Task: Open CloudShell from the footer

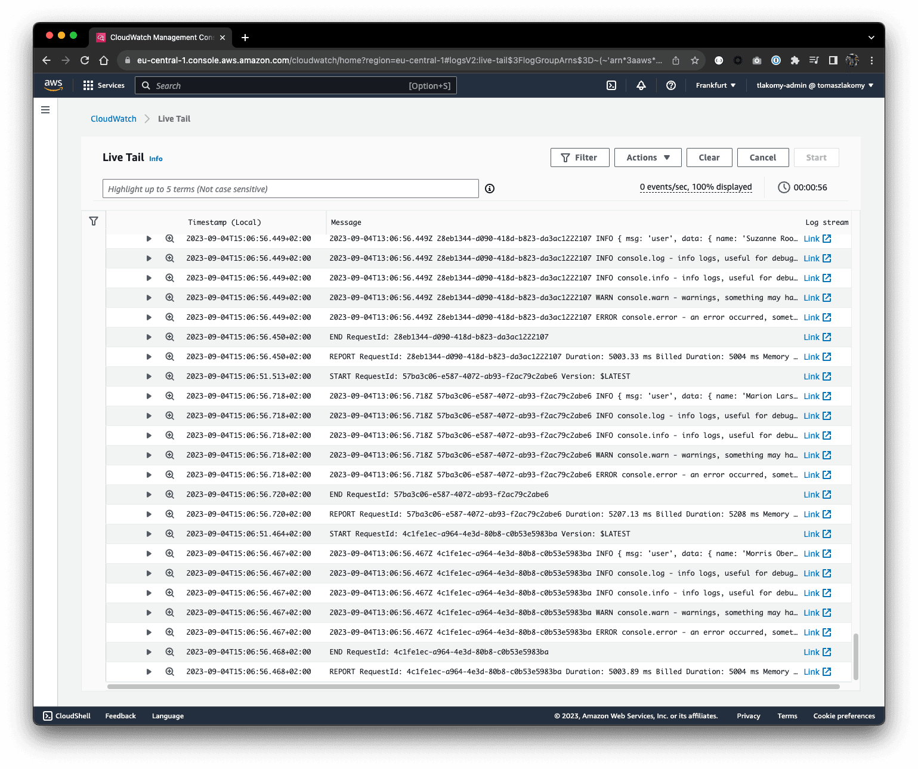Action: coord(67,716)
